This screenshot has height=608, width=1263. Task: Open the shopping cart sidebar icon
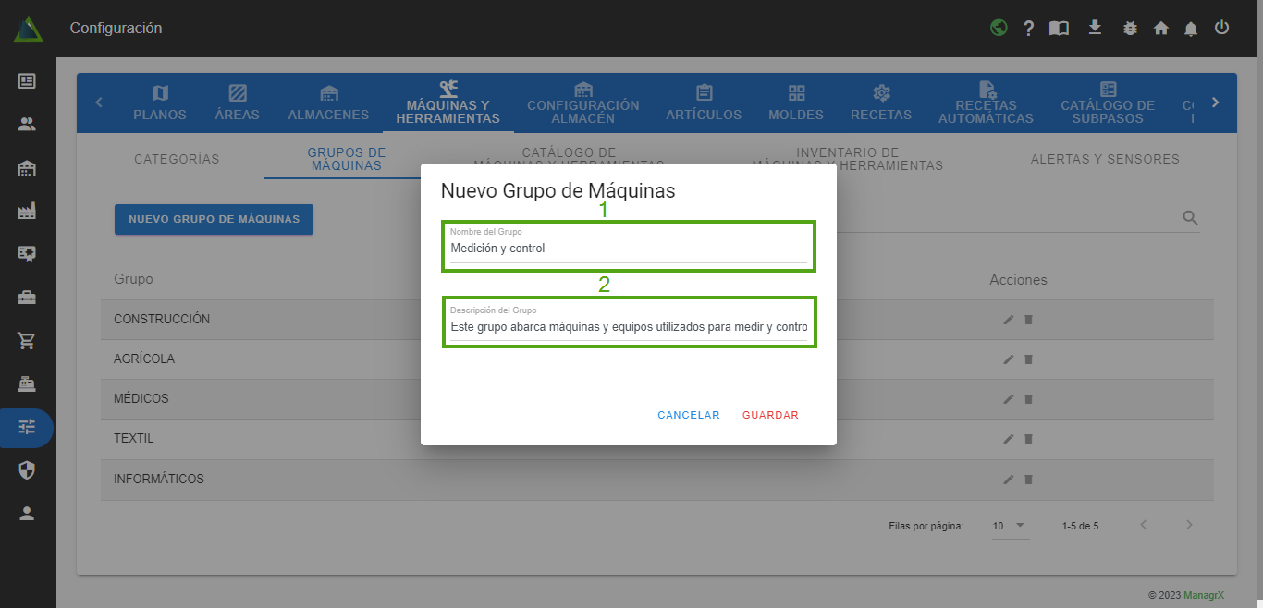pos(27,340)
